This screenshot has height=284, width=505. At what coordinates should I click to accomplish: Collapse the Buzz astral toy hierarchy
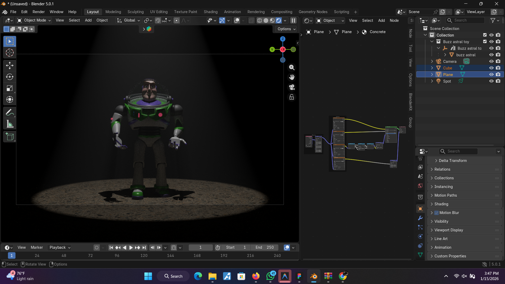[432, 42]
